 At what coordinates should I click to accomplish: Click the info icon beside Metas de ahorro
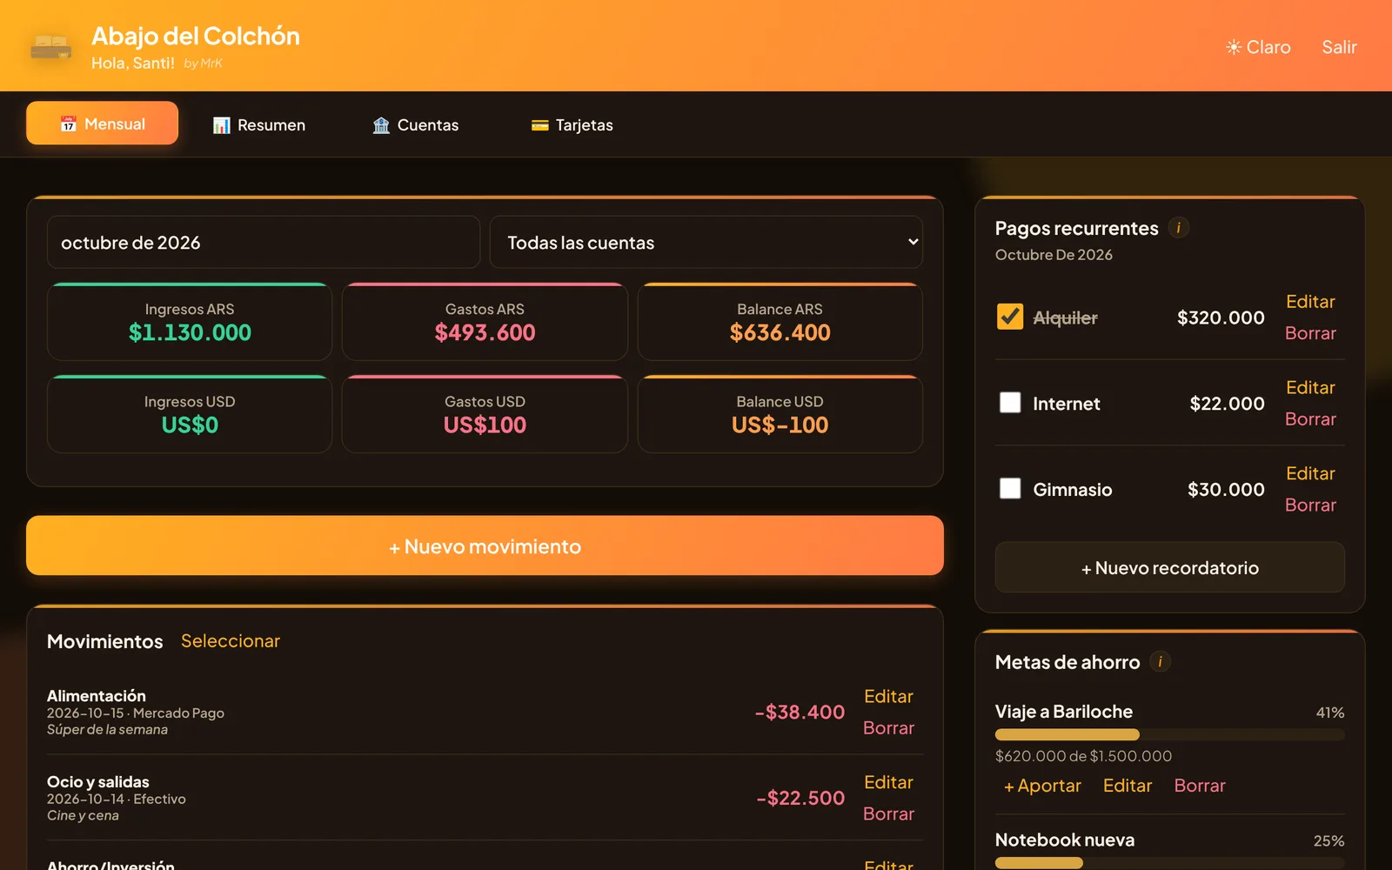[x=1160, y=662]
